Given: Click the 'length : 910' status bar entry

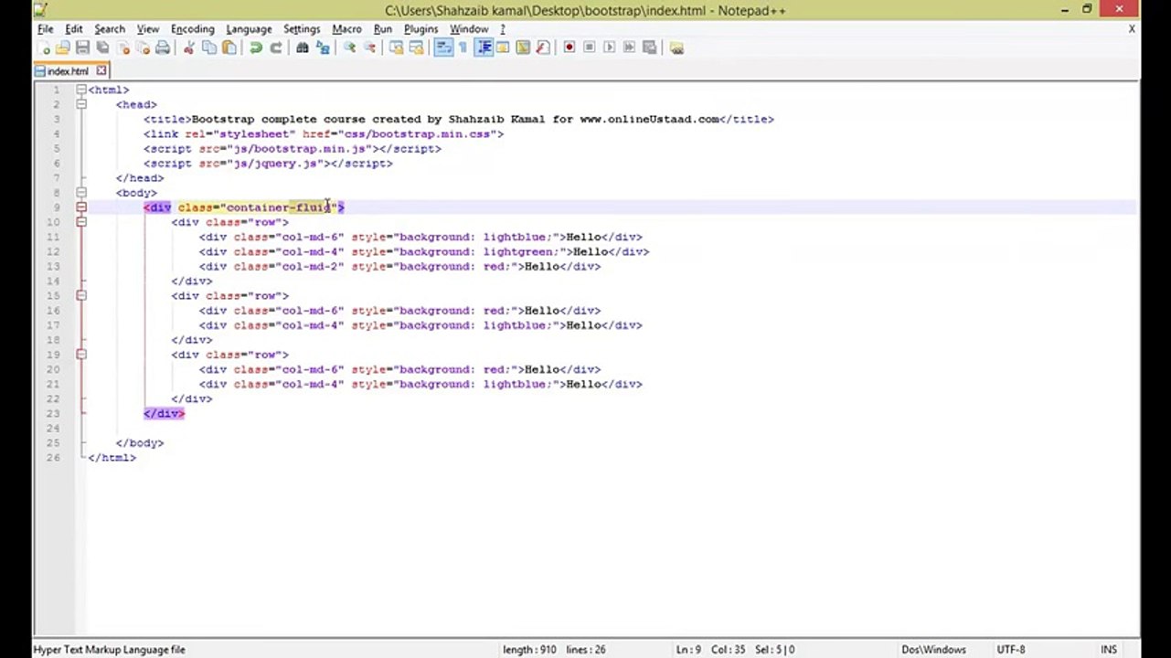Looking at the screenshot, I should 529,650.
